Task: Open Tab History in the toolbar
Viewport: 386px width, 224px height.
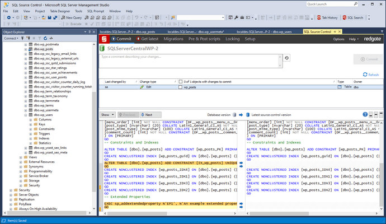Action: [327, 17]
